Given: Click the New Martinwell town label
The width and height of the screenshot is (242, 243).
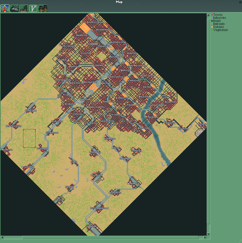Looking at the screenshot, I should click(x=137, y=66).
